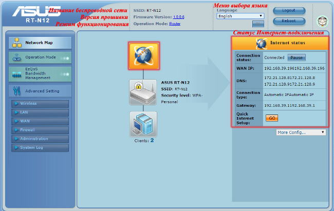Viewport: 334px width, 211px height.
Task: Click the Security level WPA-Personal text
Action: coord(181,99)
